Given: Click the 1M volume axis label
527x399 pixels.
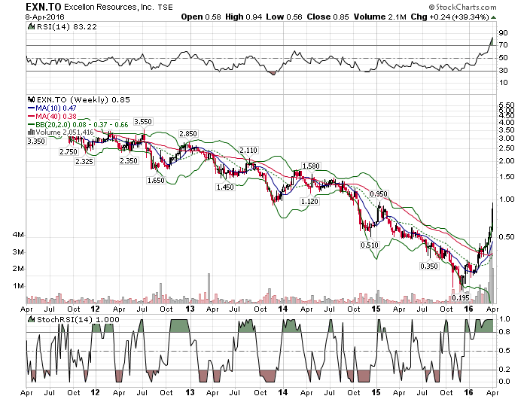Looking at the screenshot, I should coord(18,286).
